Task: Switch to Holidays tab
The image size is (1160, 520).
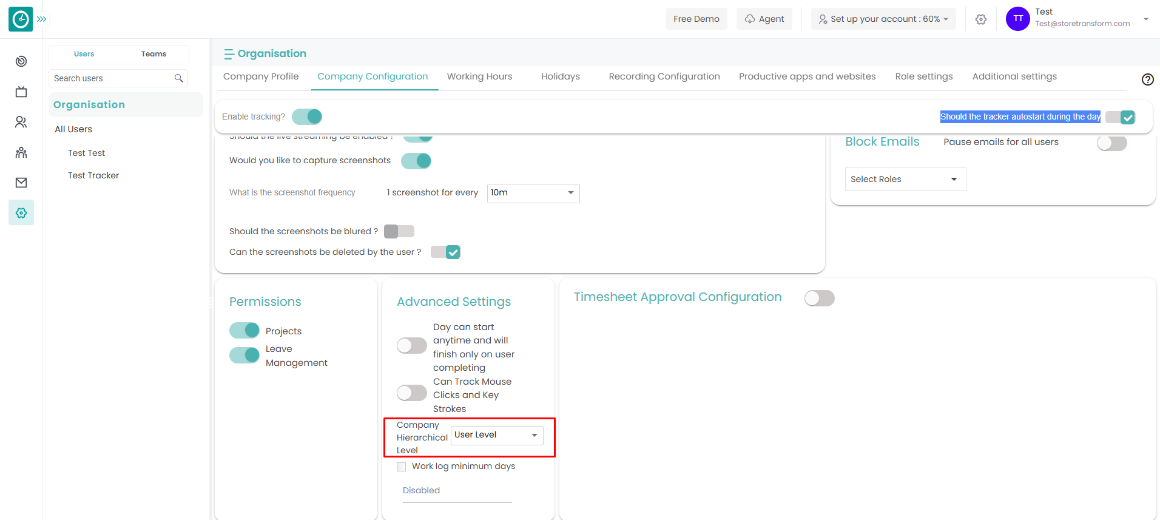Action: (561, 76)
